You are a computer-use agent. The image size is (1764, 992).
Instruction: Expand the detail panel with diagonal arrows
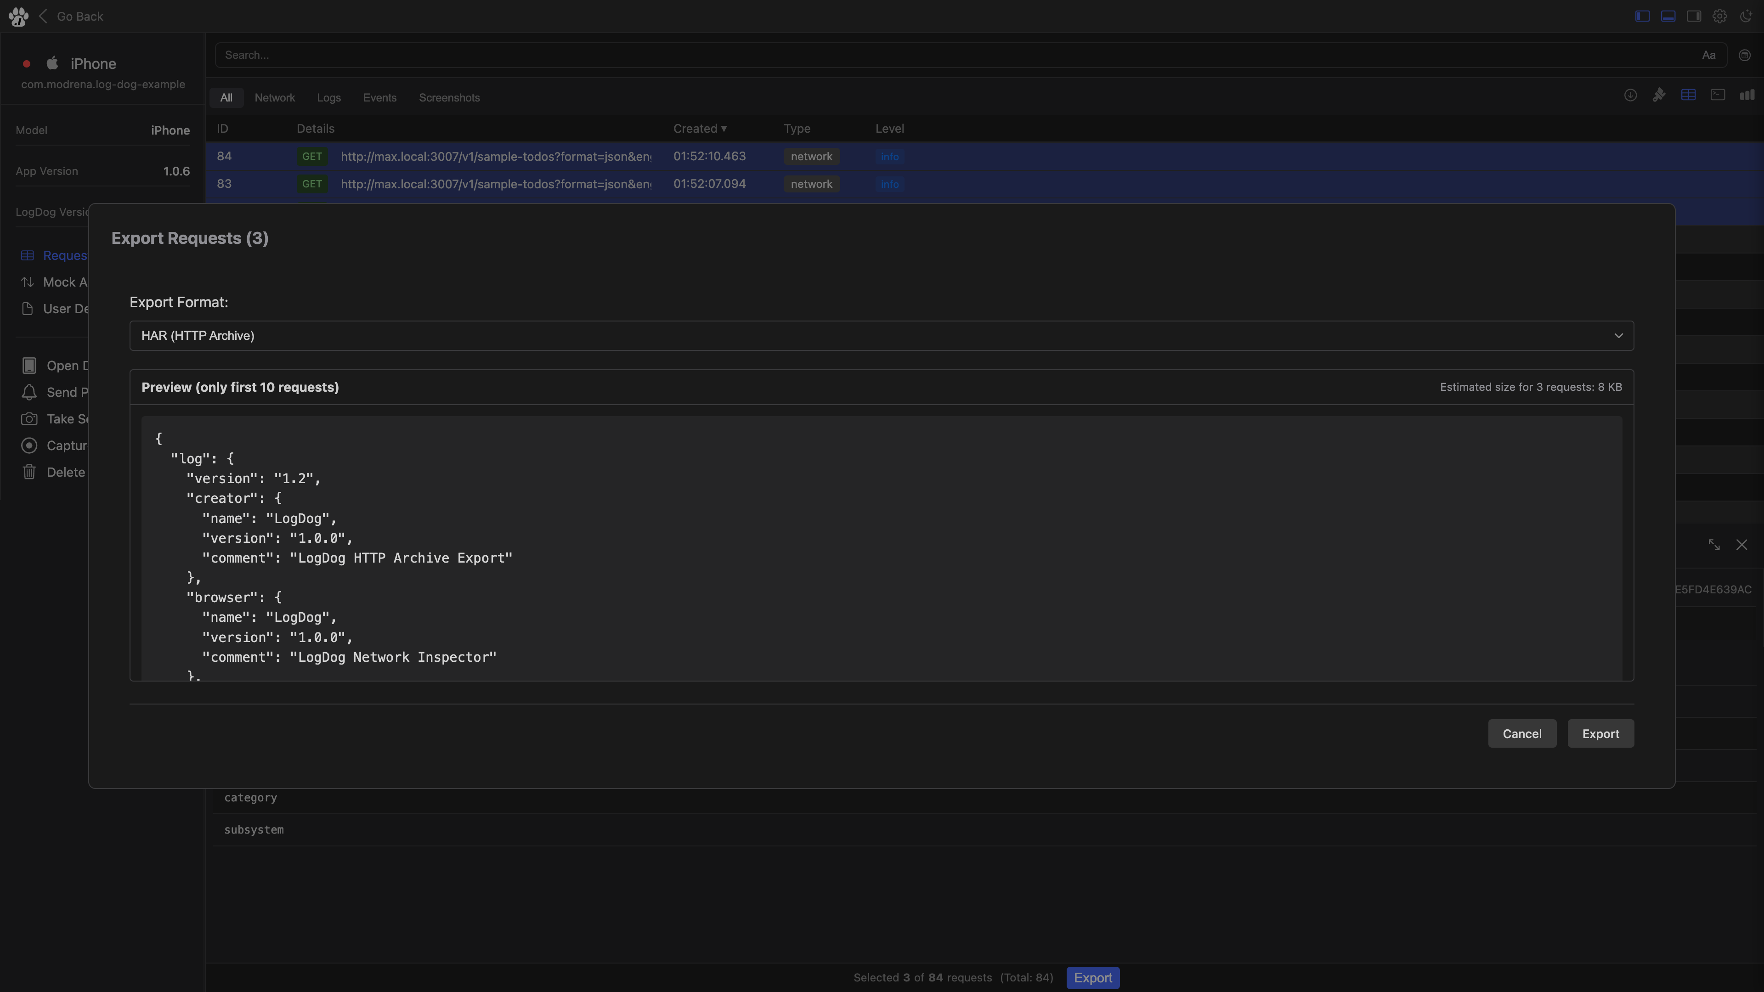click(x=1714, y=545)
